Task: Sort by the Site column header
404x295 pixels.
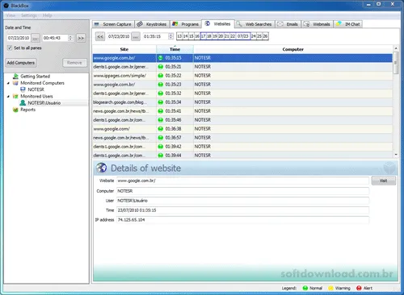Action: [124, 49]
